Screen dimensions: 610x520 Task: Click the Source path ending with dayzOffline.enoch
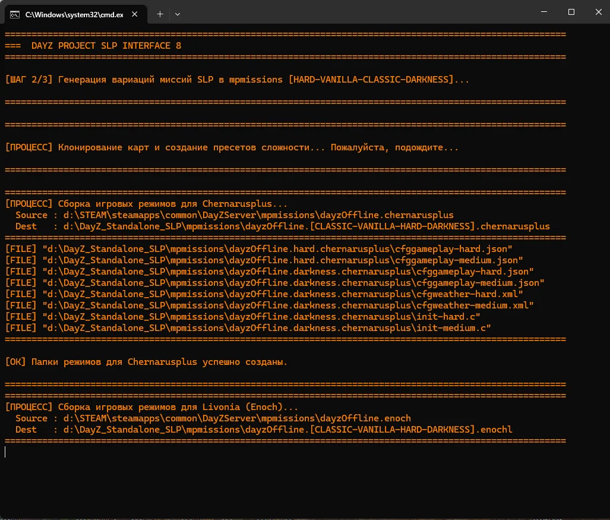click(x=237, y=418)
